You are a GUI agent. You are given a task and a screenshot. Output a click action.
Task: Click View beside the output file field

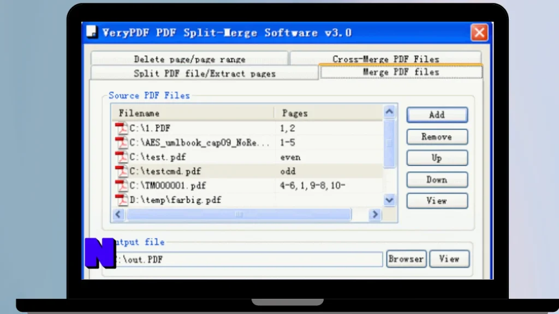pyautogui.click(x=449, y=259)
